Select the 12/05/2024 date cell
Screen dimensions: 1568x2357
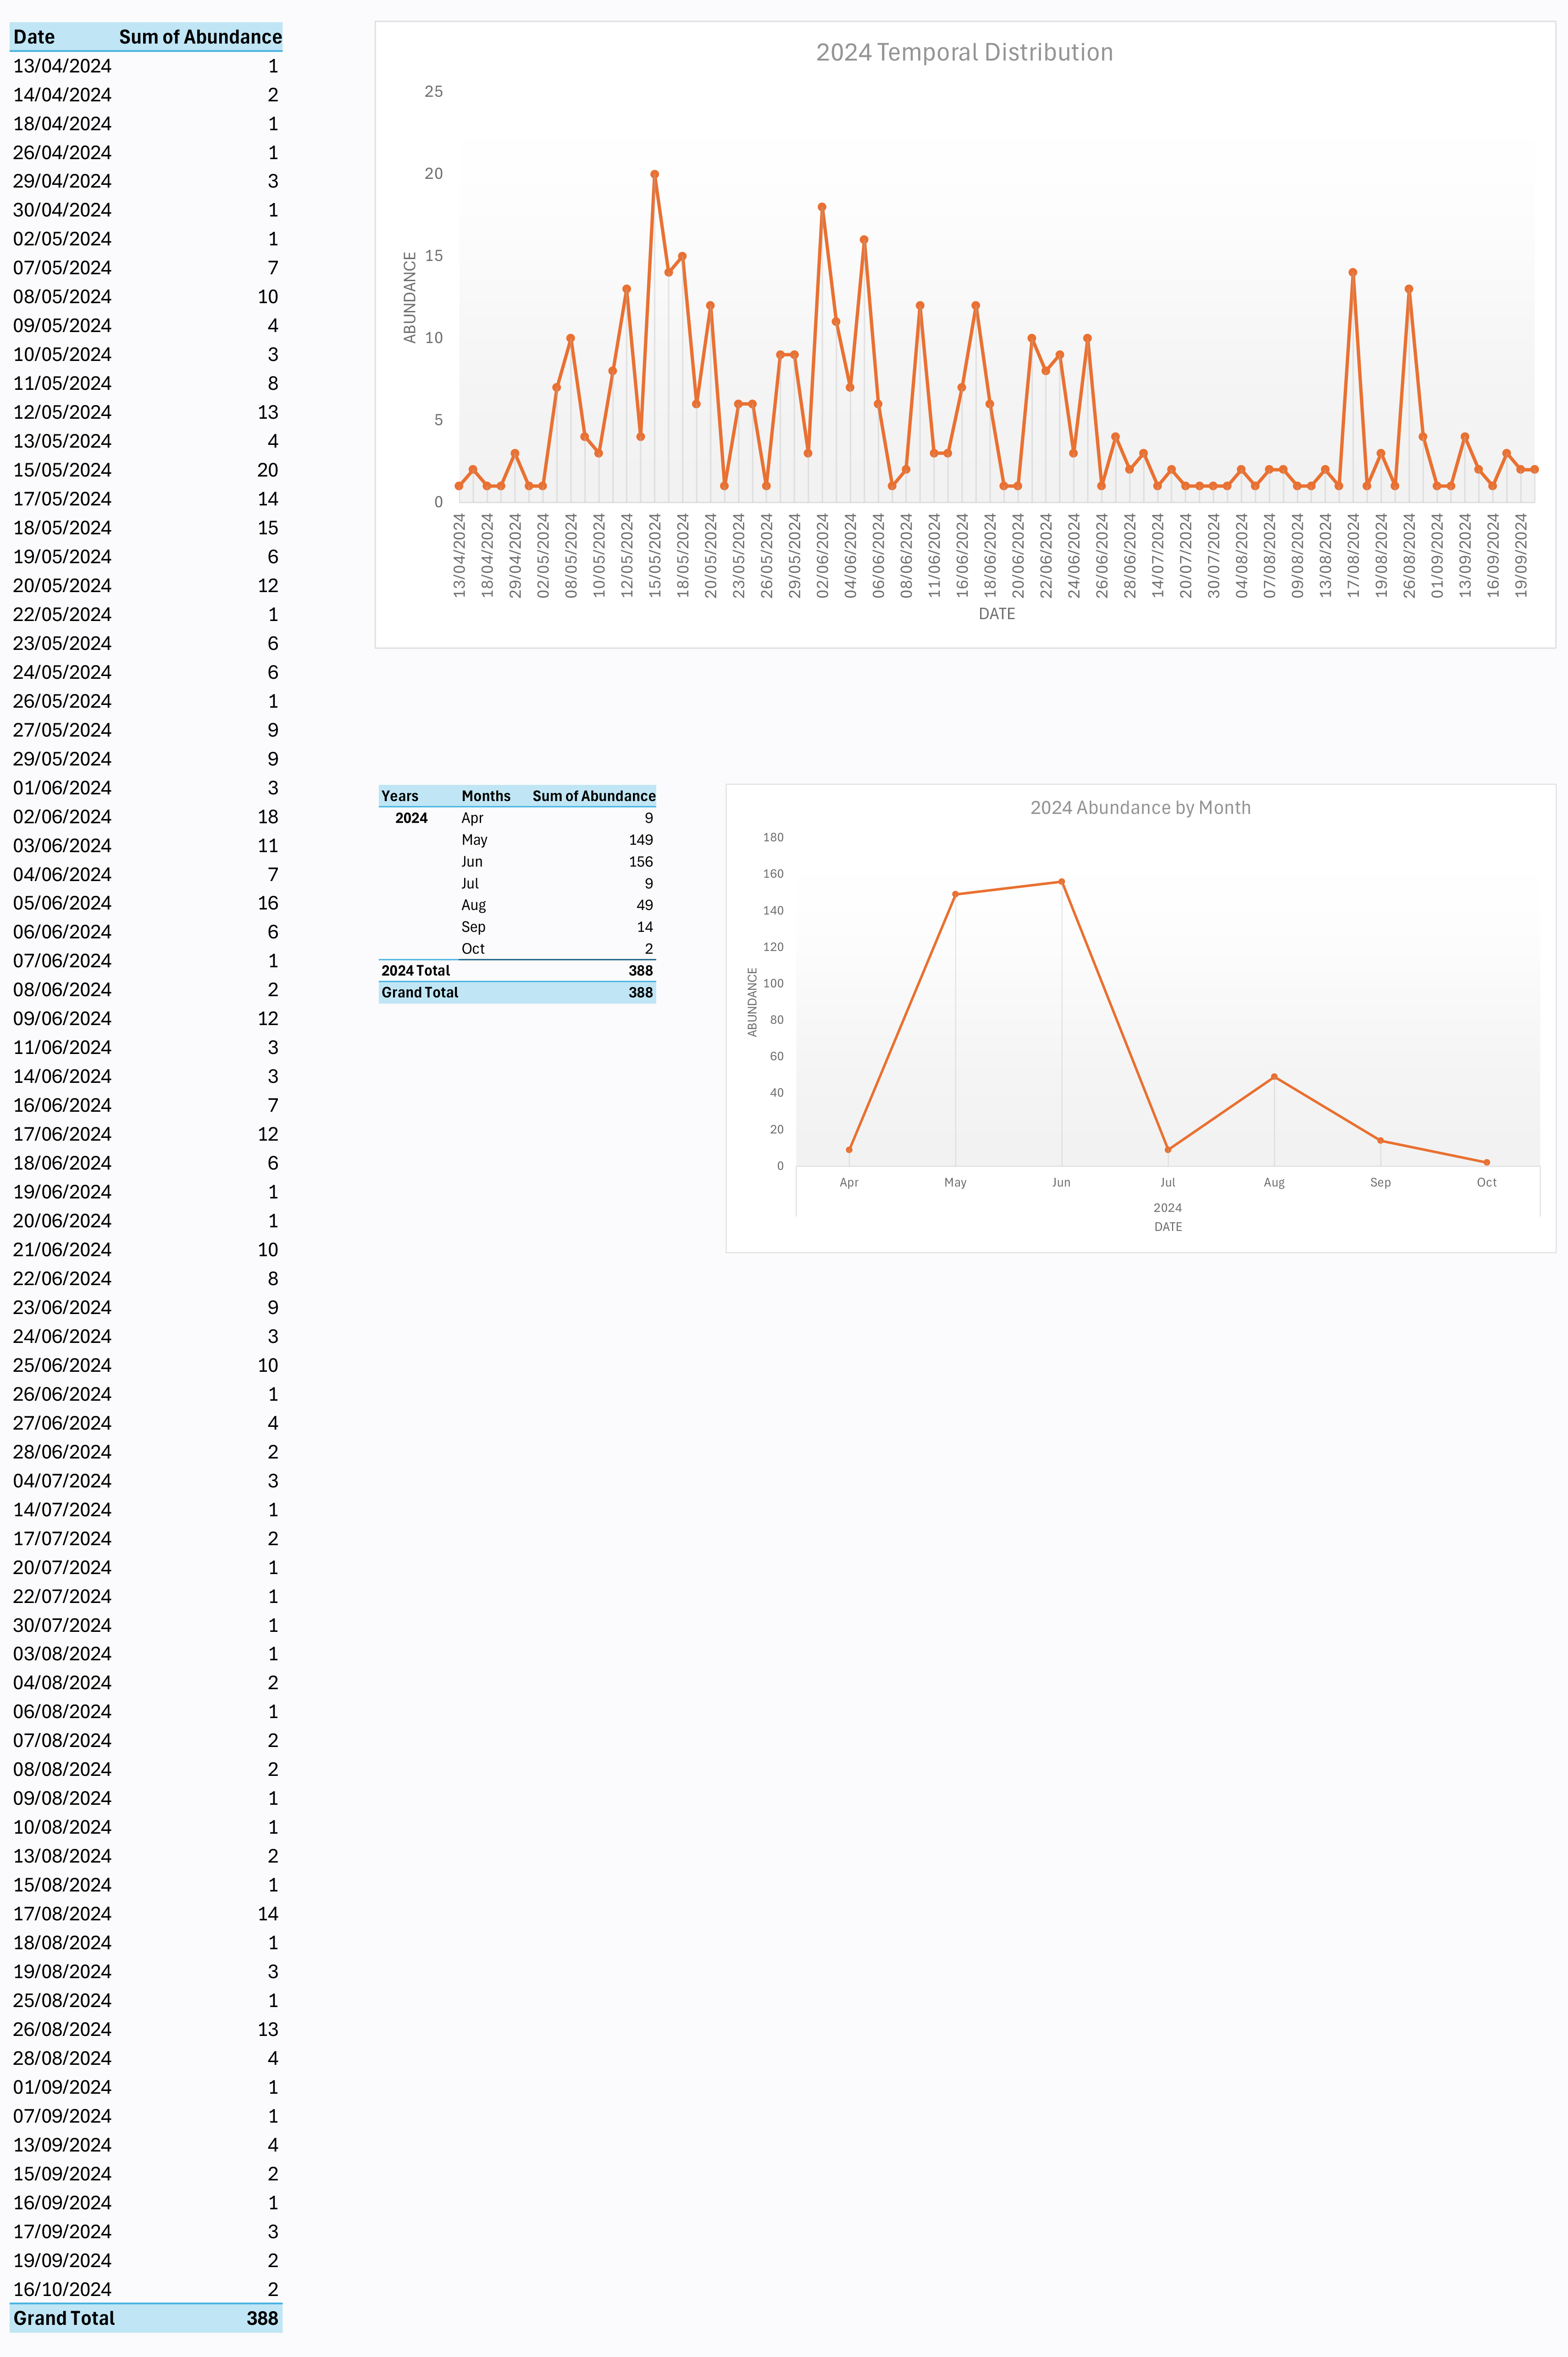pyautogui.click(x=62, y=412)
